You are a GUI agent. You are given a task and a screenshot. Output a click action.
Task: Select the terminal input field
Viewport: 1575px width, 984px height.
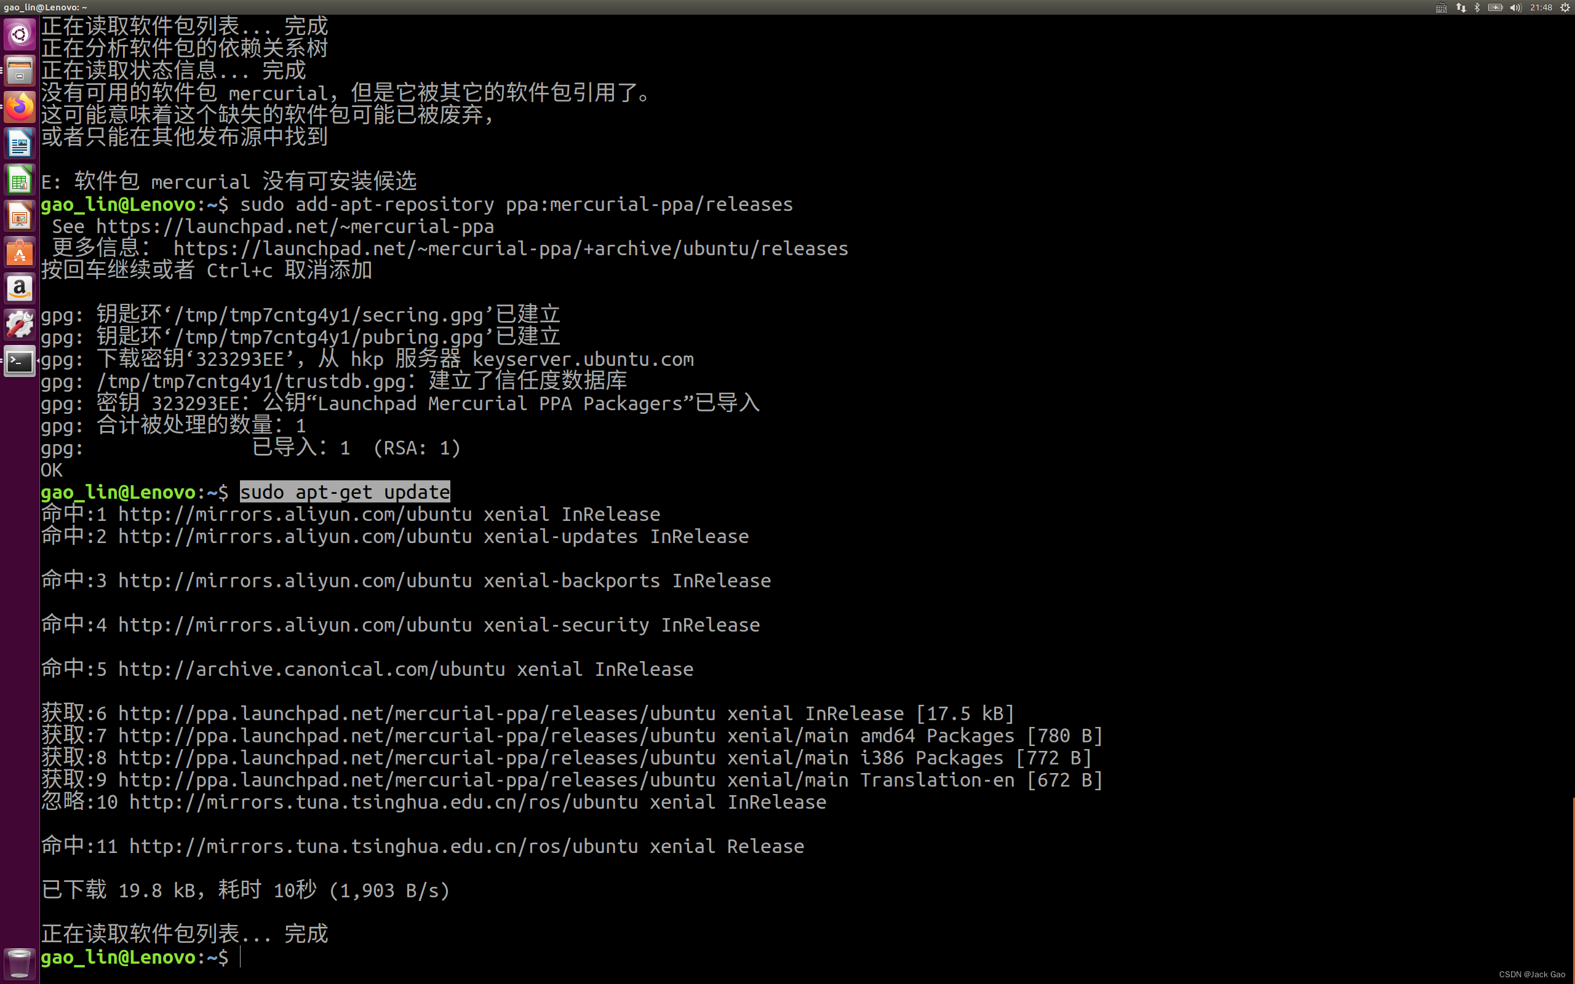coord(242,957)
